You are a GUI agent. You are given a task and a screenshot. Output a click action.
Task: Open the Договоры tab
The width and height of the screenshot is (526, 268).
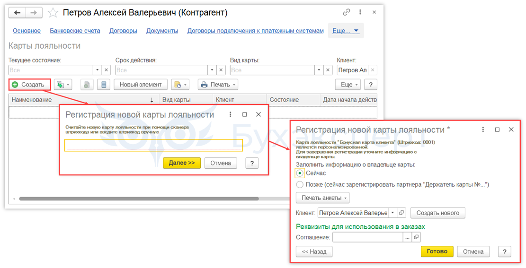pyautogui.click(x=123, y=31)
